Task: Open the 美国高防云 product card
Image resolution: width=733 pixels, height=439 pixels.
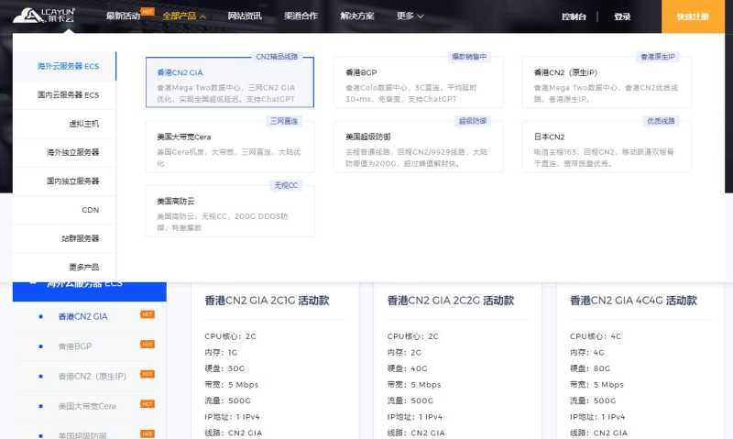Action: pos(230,212)
